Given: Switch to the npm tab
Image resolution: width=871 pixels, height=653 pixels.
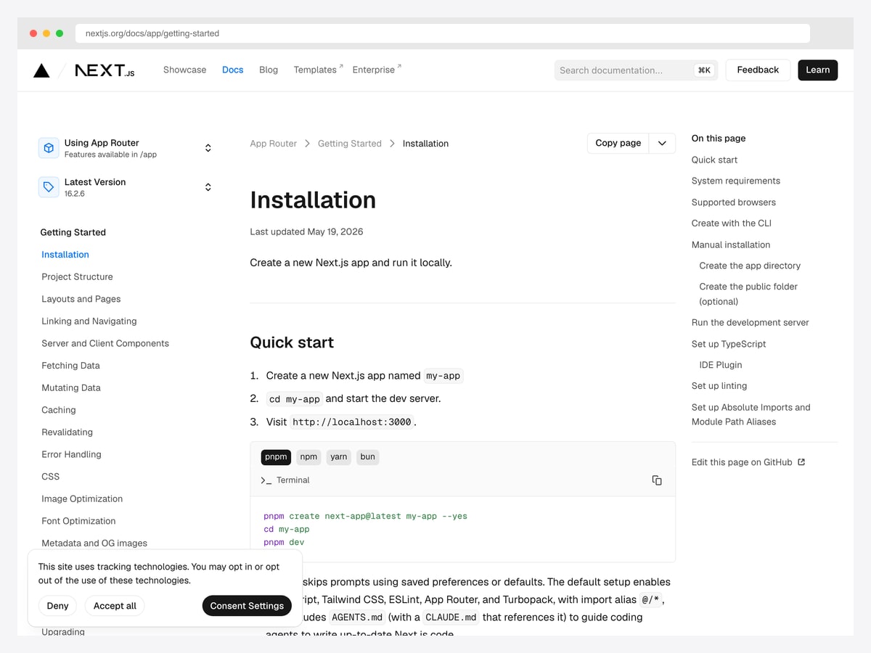Looking at the screenshot, I should coord(309,457).
